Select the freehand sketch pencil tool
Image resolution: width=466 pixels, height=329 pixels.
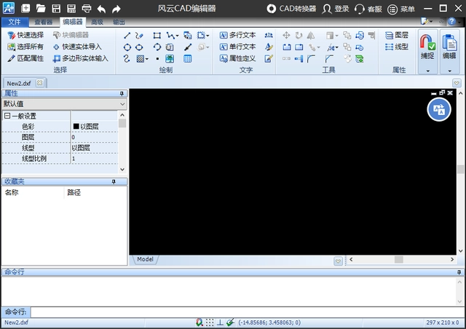tap(139, 36)
